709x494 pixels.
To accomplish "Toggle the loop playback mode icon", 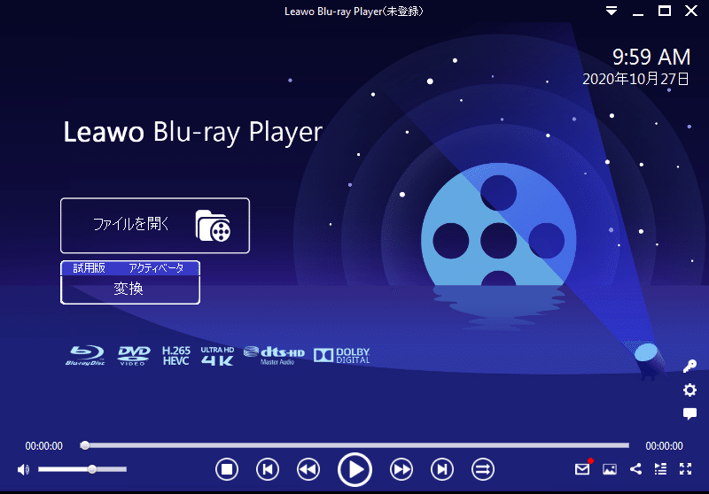I will click(x=483, y=469).
